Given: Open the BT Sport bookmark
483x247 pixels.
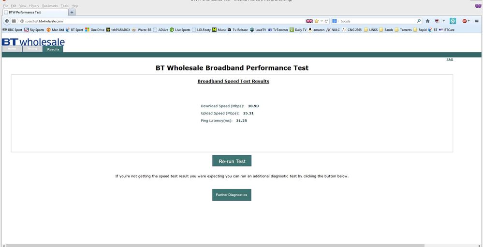Looking at the screenshot, I should (74, 30).
